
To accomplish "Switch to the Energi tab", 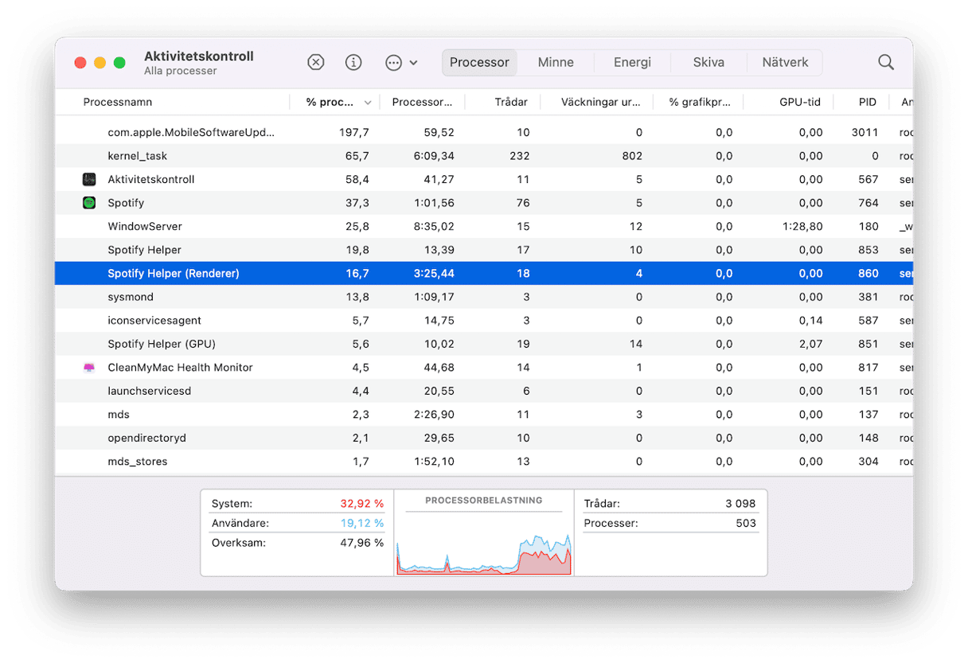I will (632, 63).
